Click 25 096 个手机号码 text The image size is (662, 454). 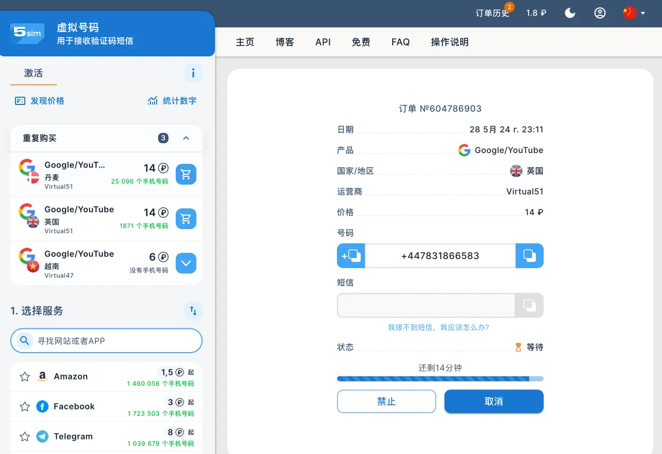[x=140, y=181]
